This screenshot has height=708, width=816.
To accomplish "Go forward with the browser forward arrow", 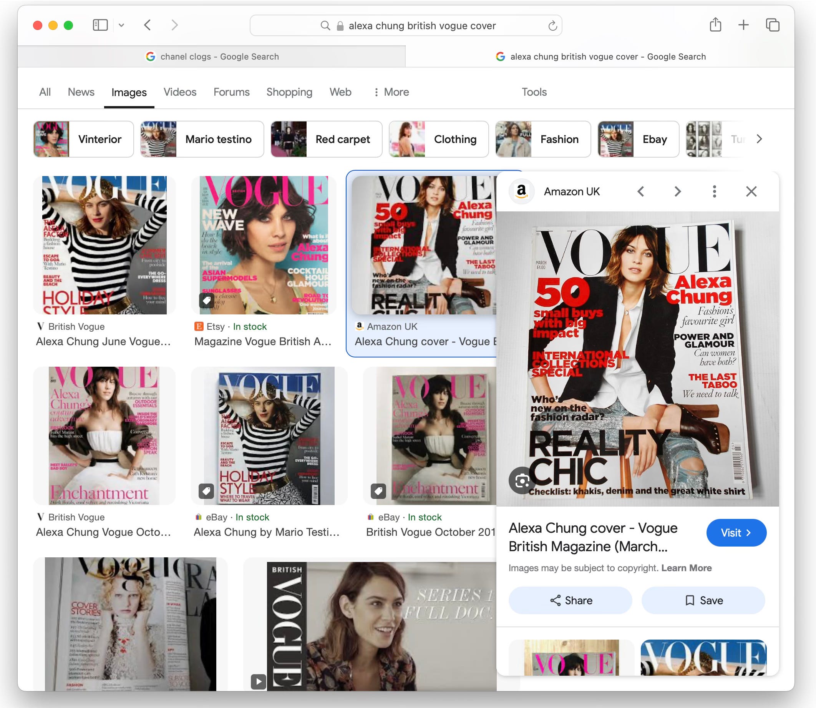I will pos(174,25).
